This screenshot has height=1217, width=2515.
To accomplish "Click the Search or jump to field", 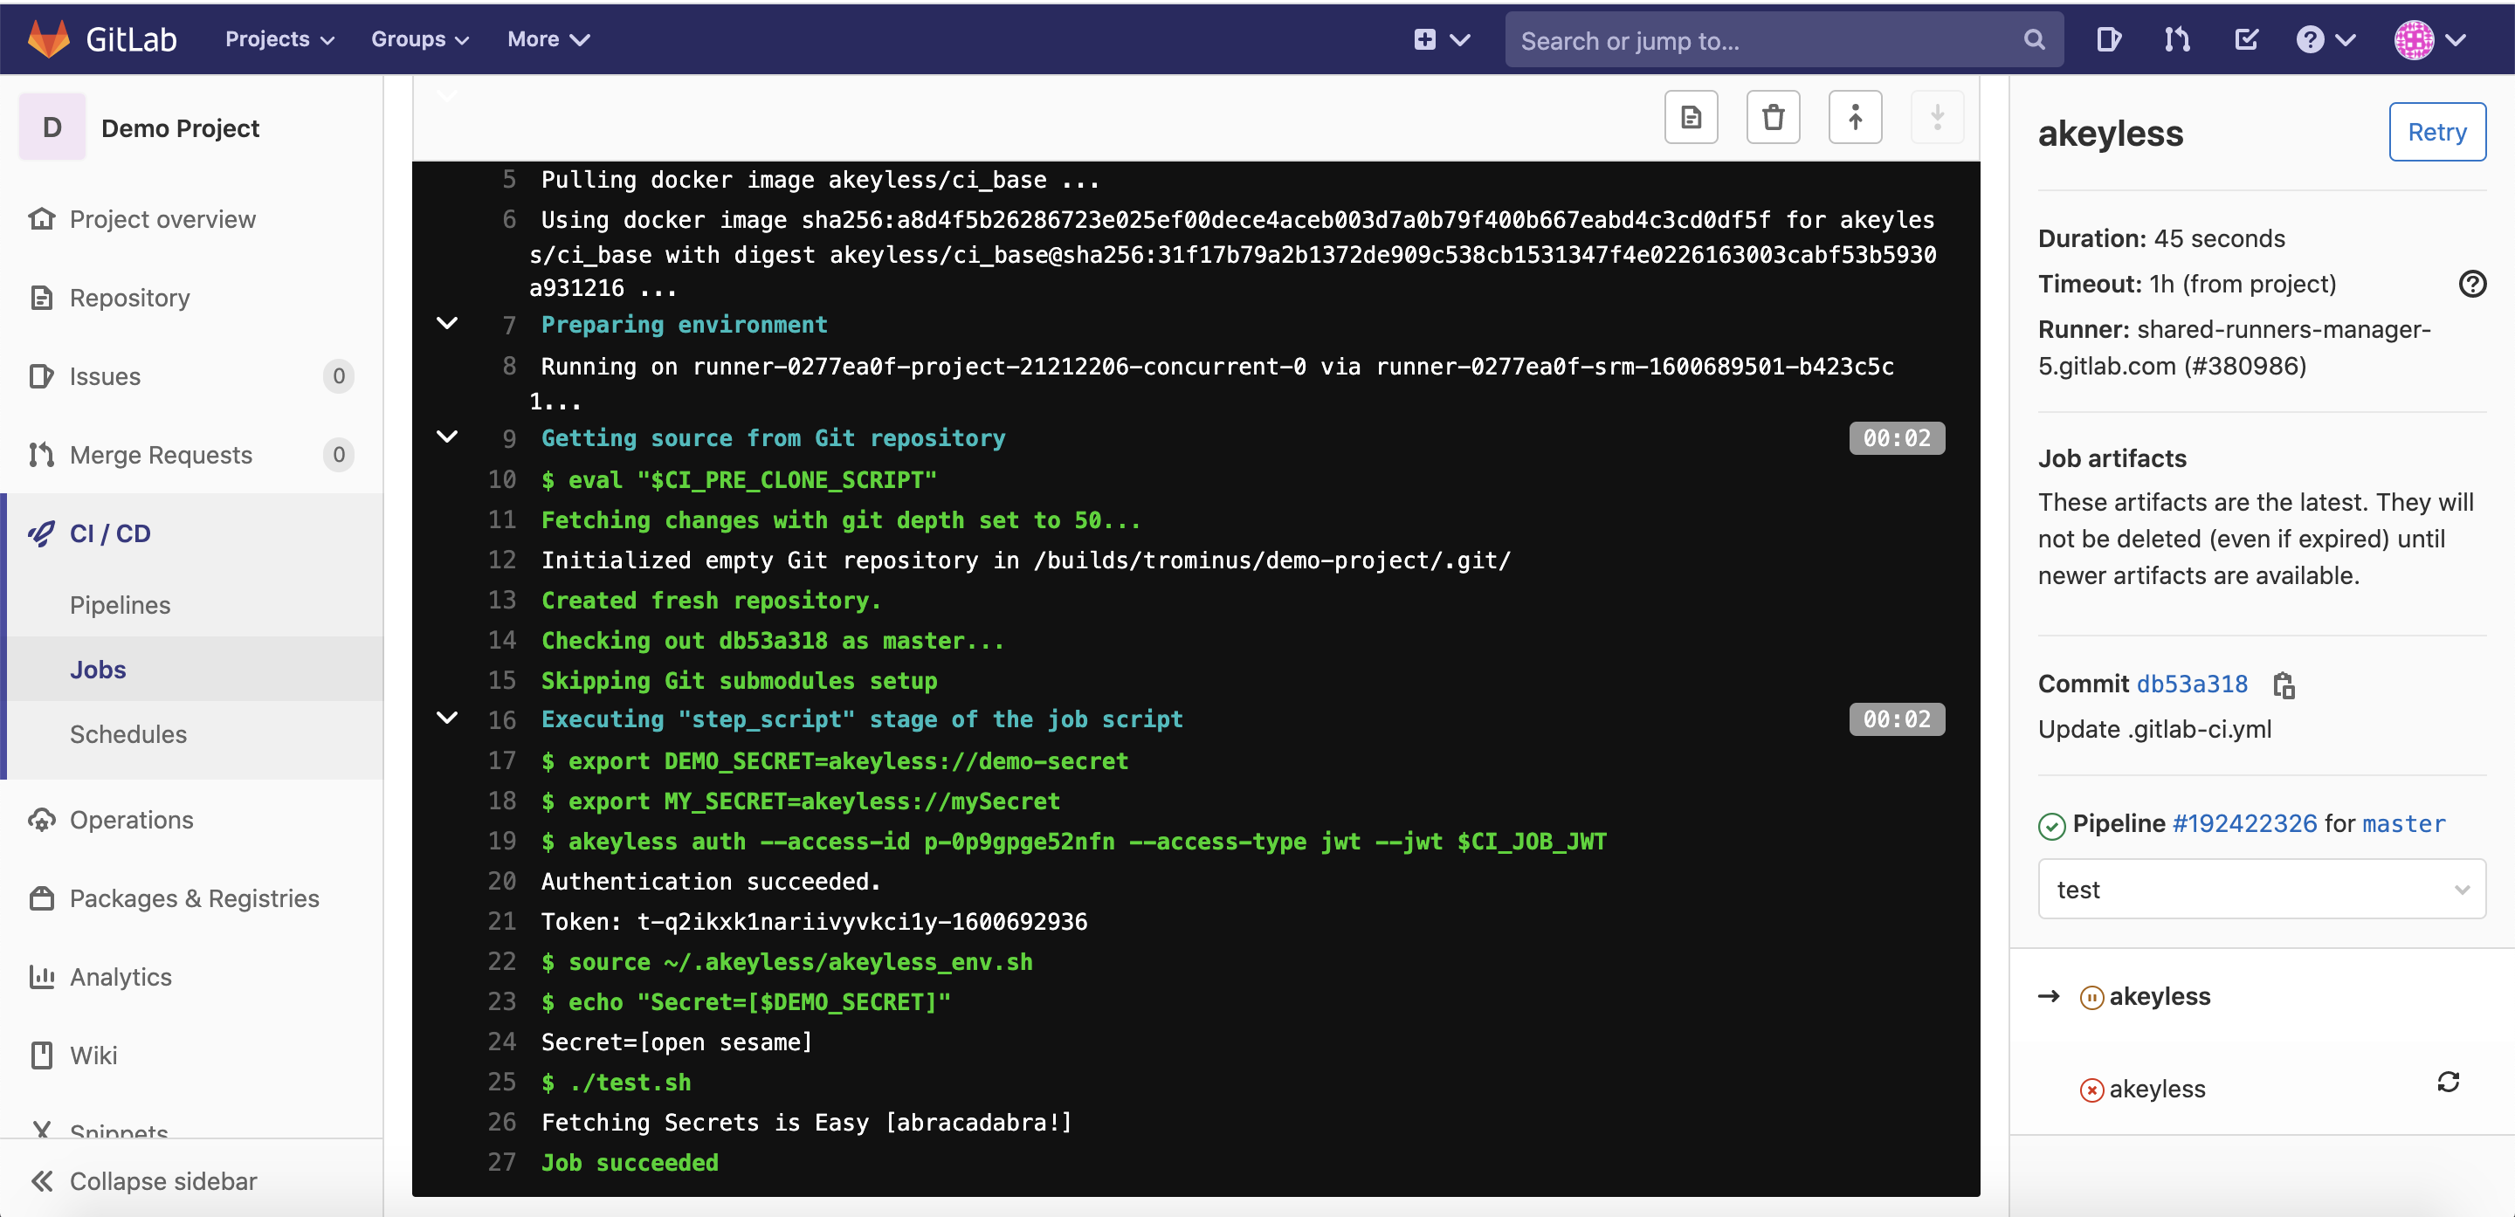I will tap(1767, 41).
